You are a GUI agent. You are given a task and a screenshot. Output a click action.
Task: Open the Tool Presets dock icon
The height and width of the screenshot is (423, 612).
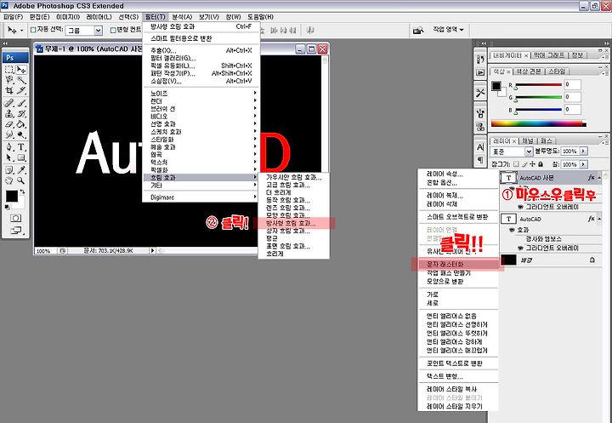[480, 93]
